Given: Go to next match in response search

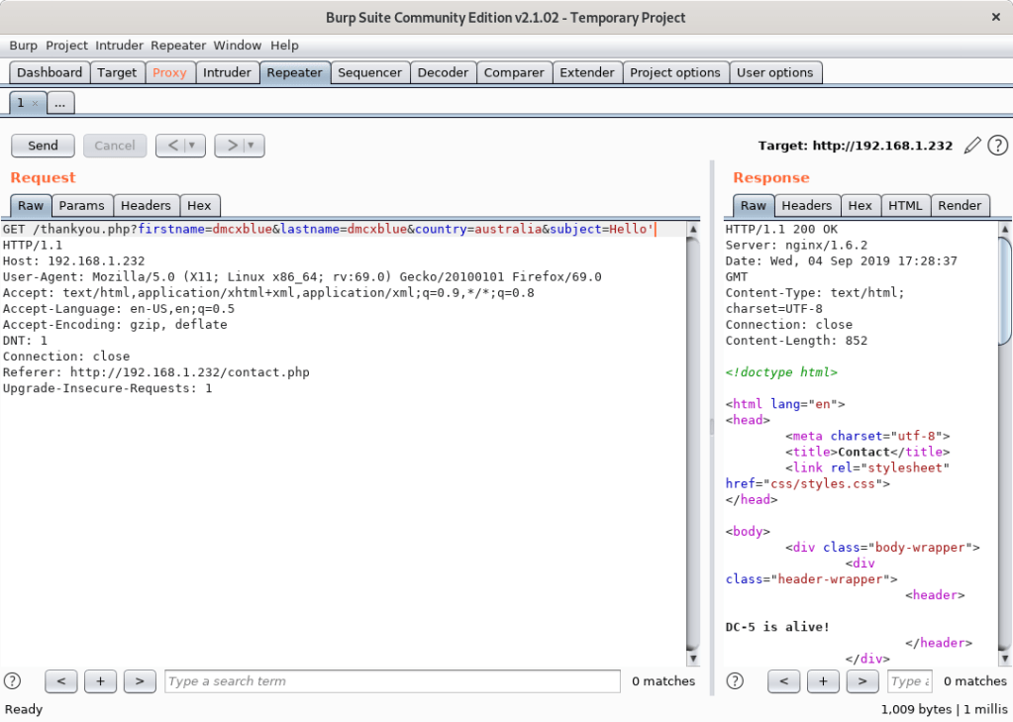Looking at the screenshot, I should [x=861, y=680].
